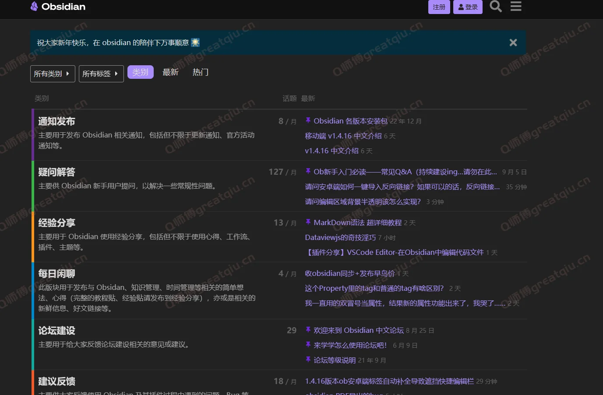Open the 疑问解答 category
The height and width of the screenshot is (395, 603).
tap(56, 172)
